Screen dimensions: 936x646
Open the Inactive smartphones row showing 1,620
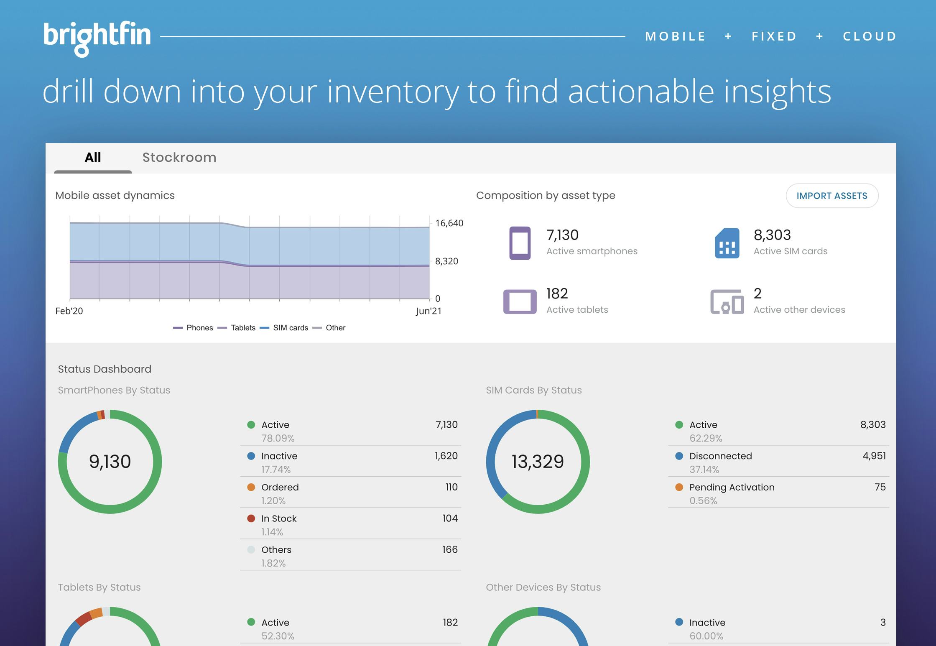[350, 462]
